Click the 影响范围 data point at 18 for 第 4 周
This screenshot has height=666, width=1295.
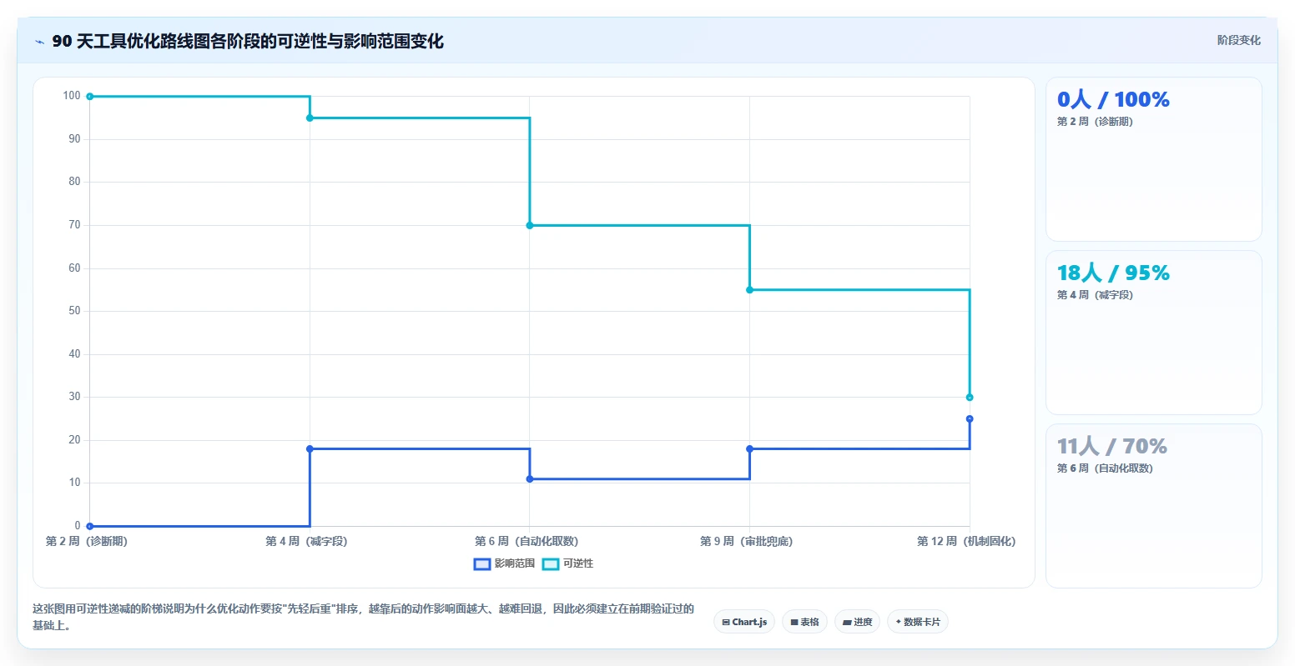[x=310, y=449]
